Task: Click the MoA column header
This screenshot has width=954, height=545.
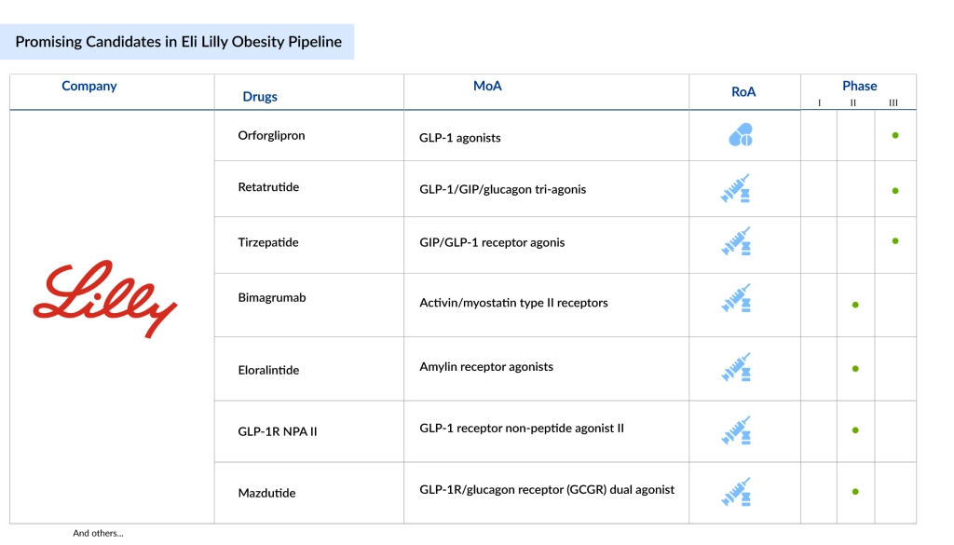Action: pyautogui.click(x=487, y=86)
